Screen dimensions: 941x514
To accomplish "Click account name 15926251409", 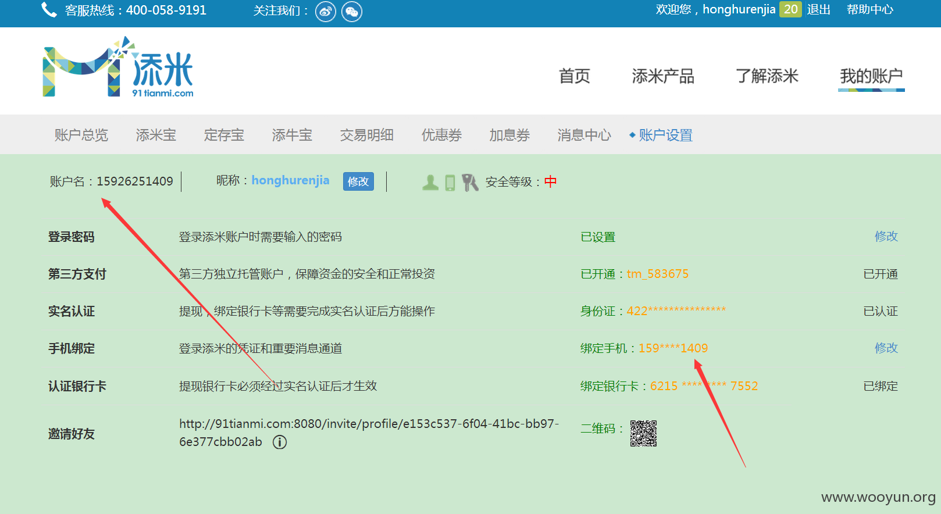I will pos(135,181).
